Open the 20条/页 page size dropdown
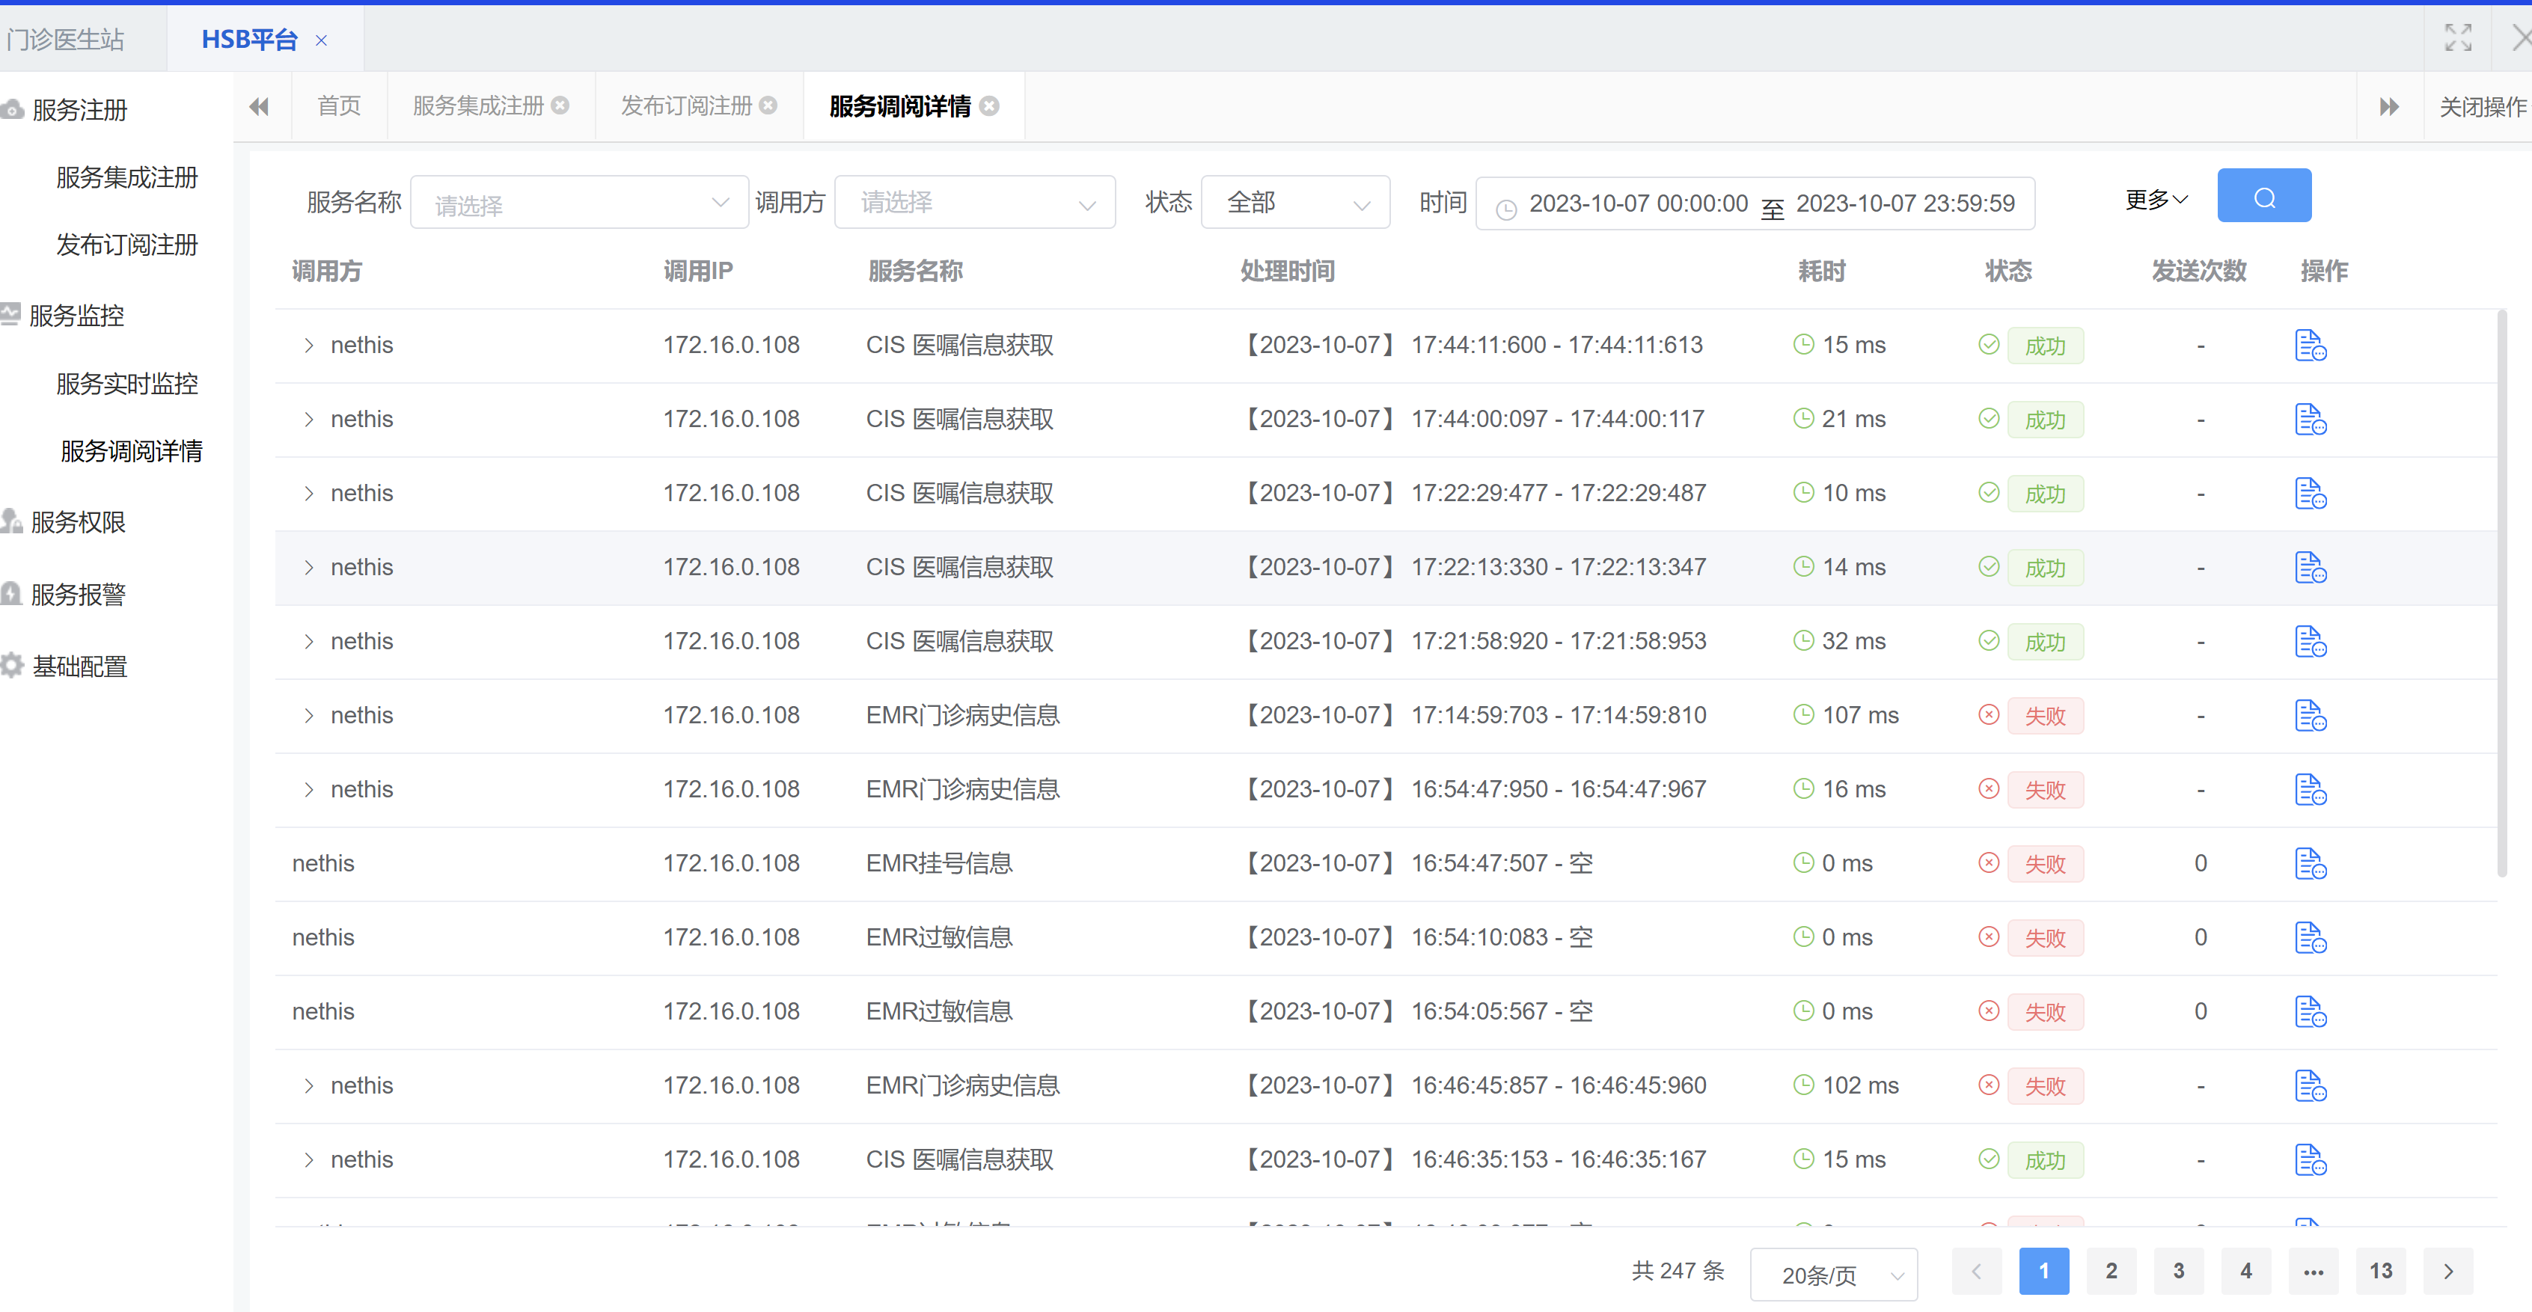This screenshot has height=1312, width=2532. 1834,1275
